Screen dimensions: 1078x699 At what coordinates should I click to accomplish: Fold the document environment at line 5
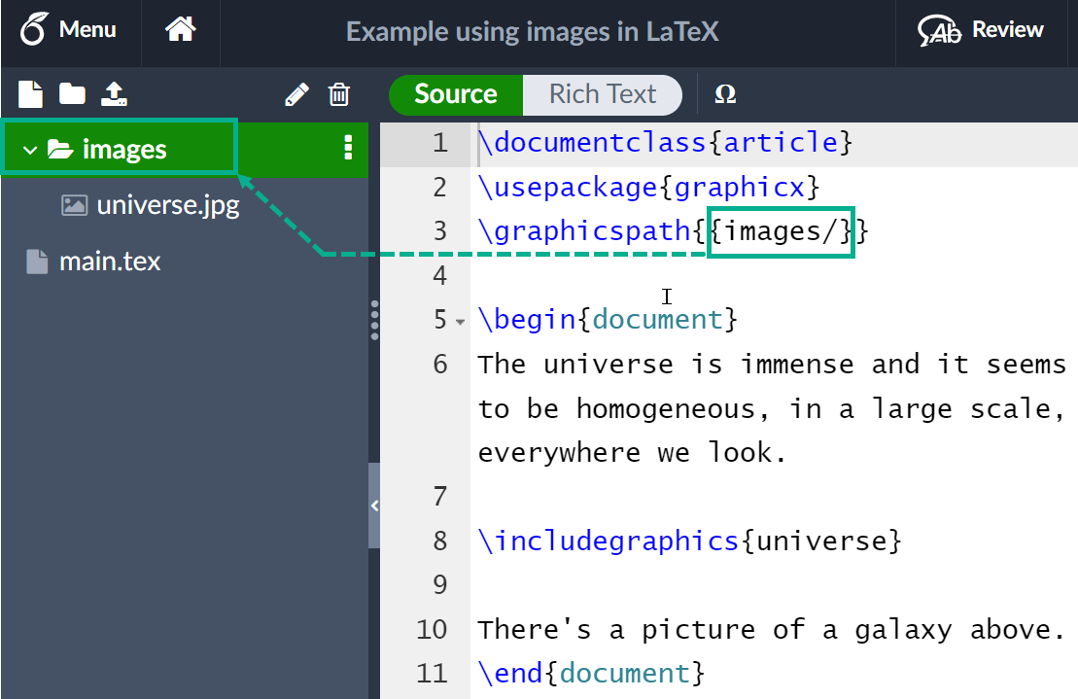click(461, 321)
